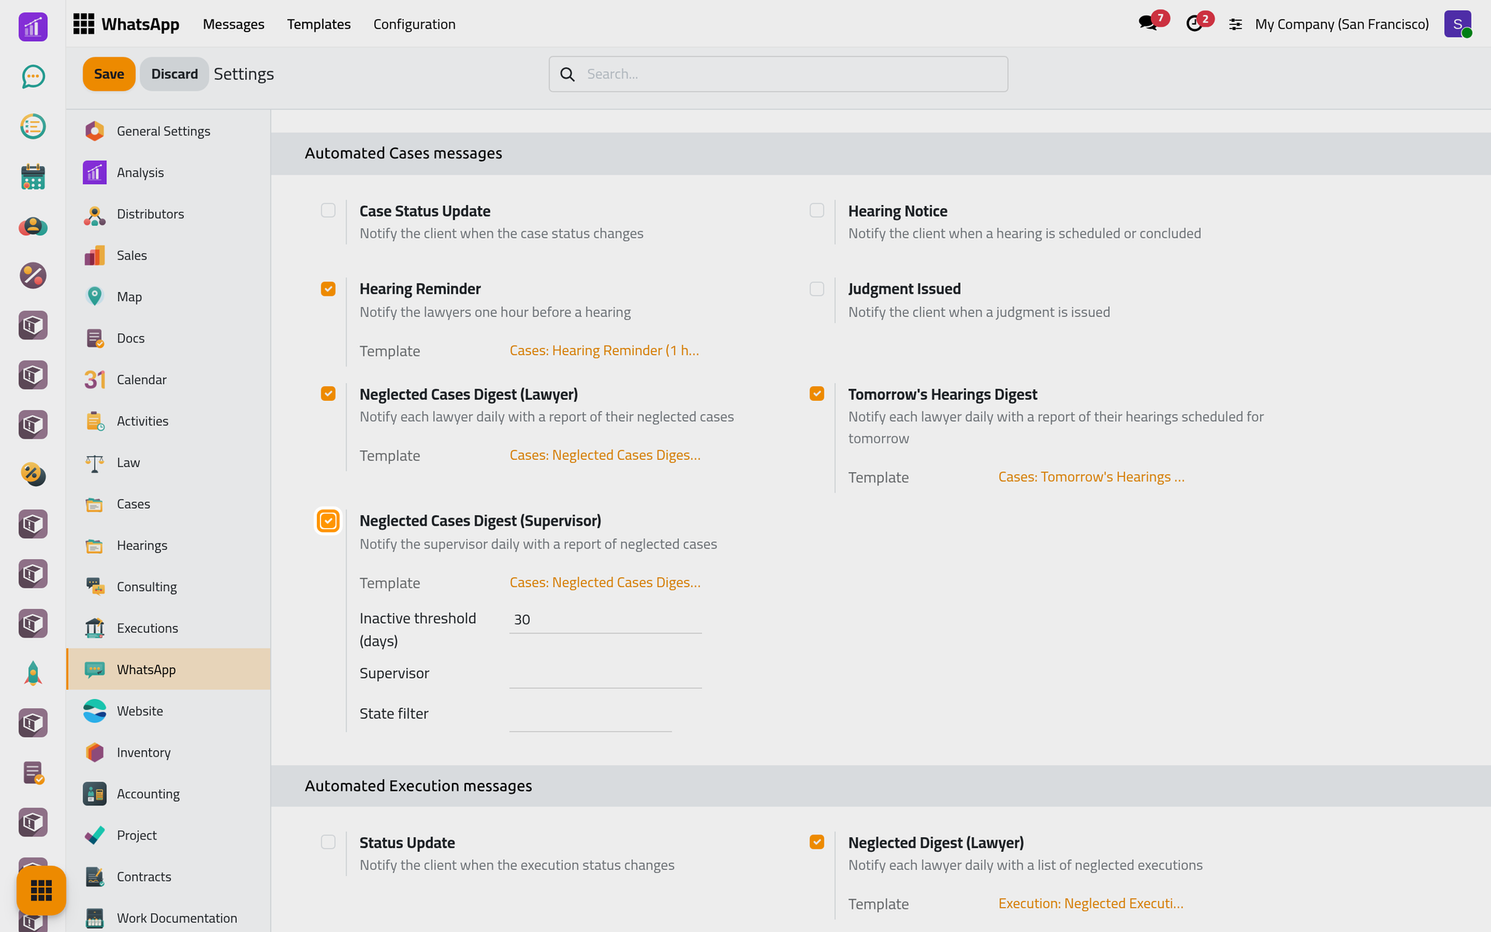Open the Discuss chat bubble icon in the left rail
Screen dimensions: 1491x932
tap(33, 76)
